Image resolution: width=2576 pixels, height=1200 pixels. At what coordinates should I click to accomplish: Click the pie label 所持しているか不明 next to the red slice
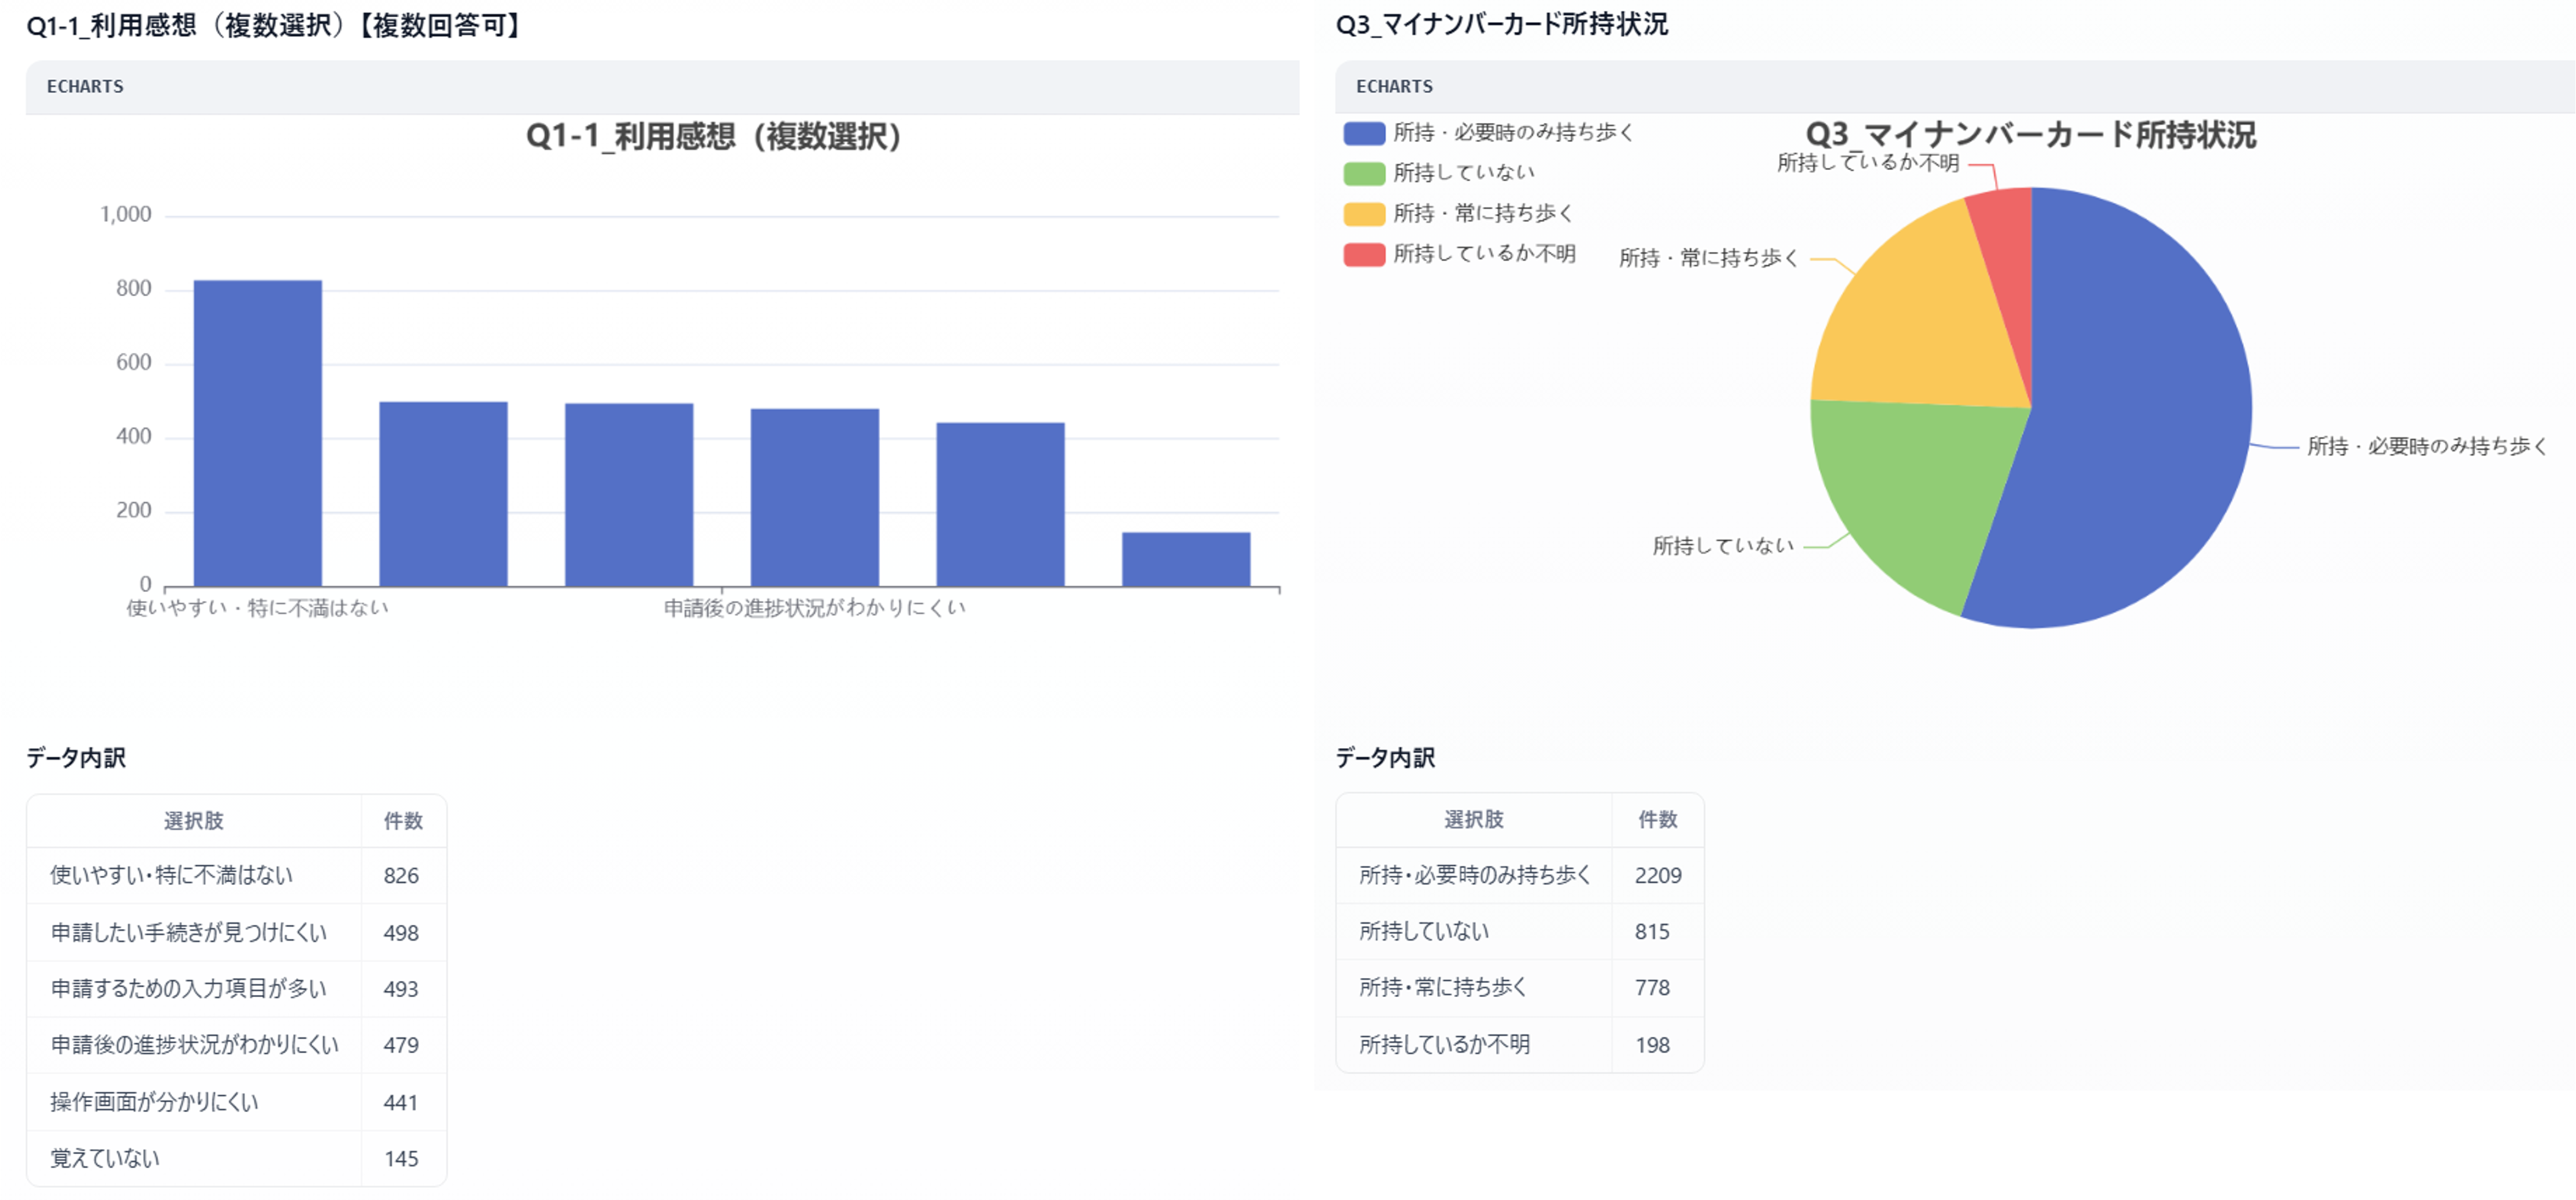point(1868,163)
